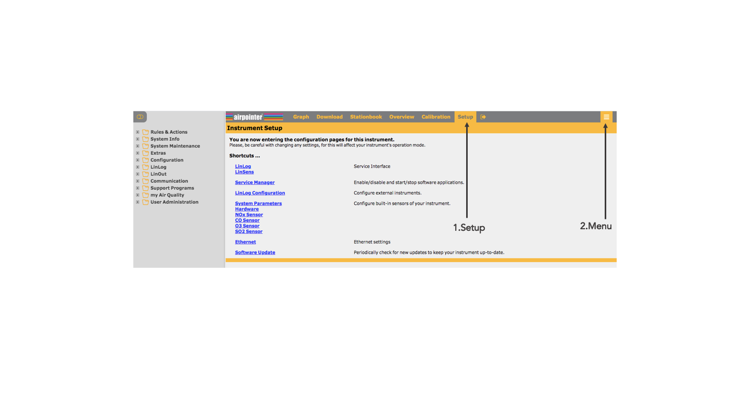This screenshot has height=398, width=750.
Task: Select System Maintenance in the sidebar tree
Action: tap(175, 146)
